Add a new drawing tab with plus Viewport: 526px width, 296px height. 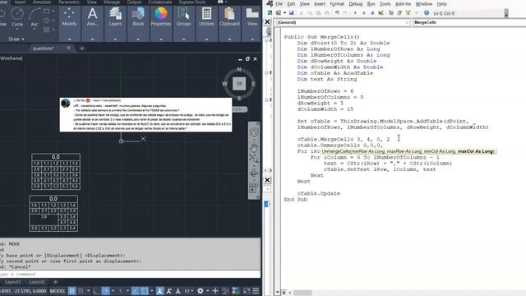[x=82, y=49]
